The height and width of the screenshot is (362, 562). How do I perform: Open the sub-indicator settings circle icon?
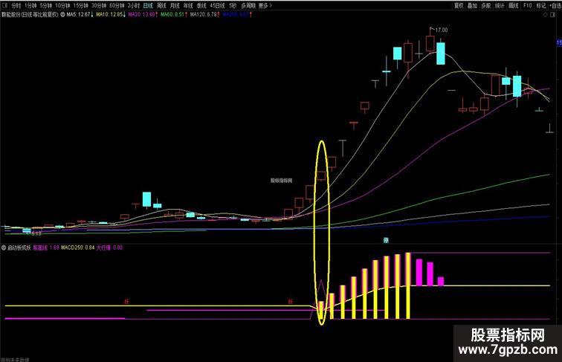4,248
